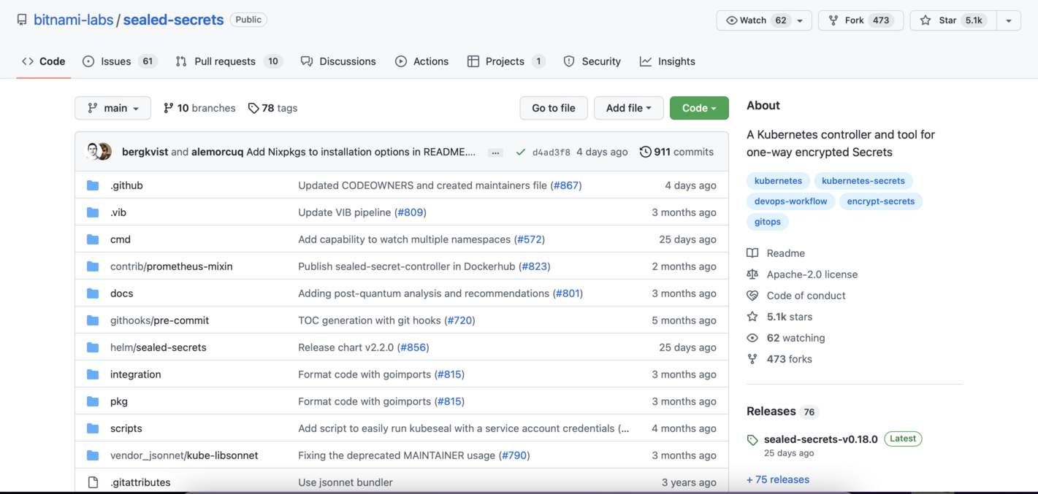
Task: Select the kubernetes-secrets topic tag
Action: point(863,181)
